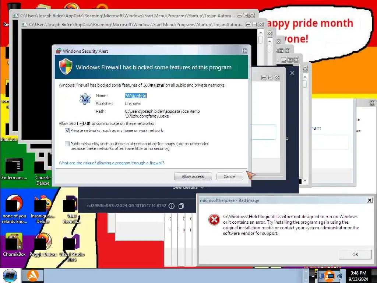Open the Endermanc... desktop shortcut
The width and height of the screenshot is (377, 283).
tap(14, 169)
